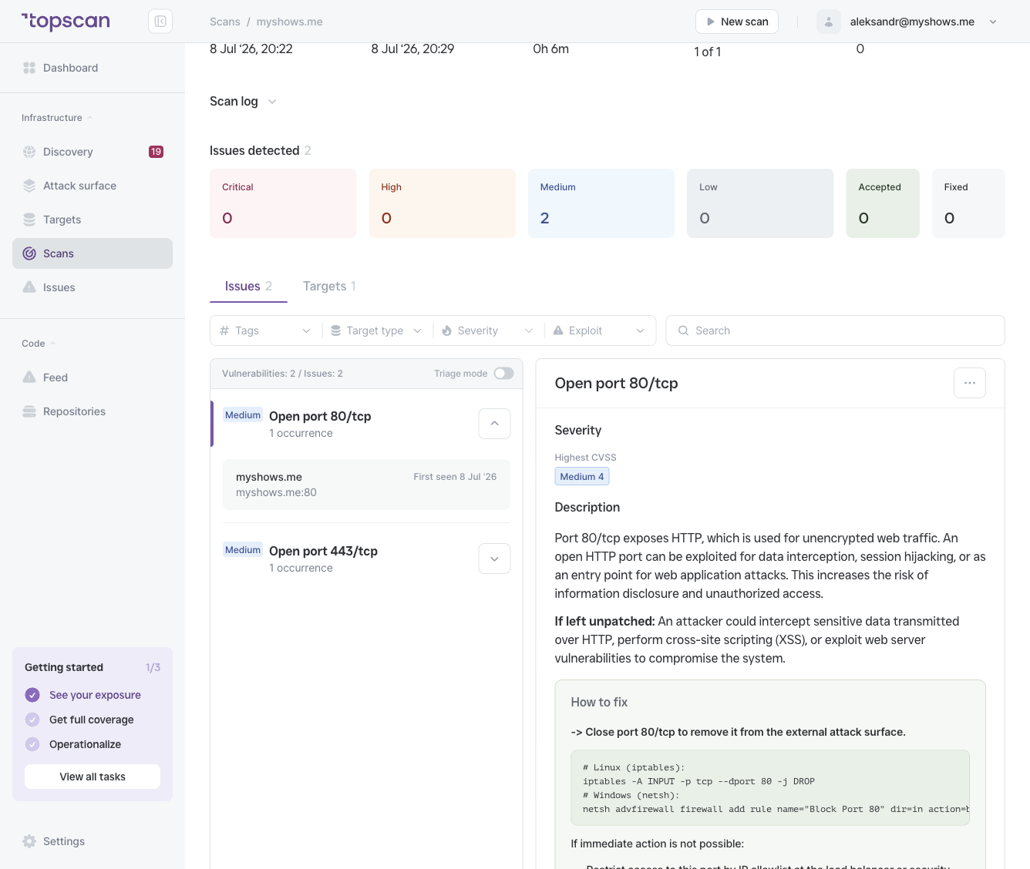Image resolution: width=1030 pixels, height=869 pixels.
Task: Click View all tasks button
Action: point(93,777)
